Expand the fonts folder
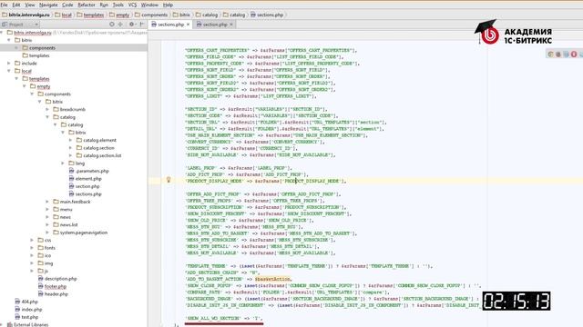This screenshot has width=583, height=327. coord(32,248)
